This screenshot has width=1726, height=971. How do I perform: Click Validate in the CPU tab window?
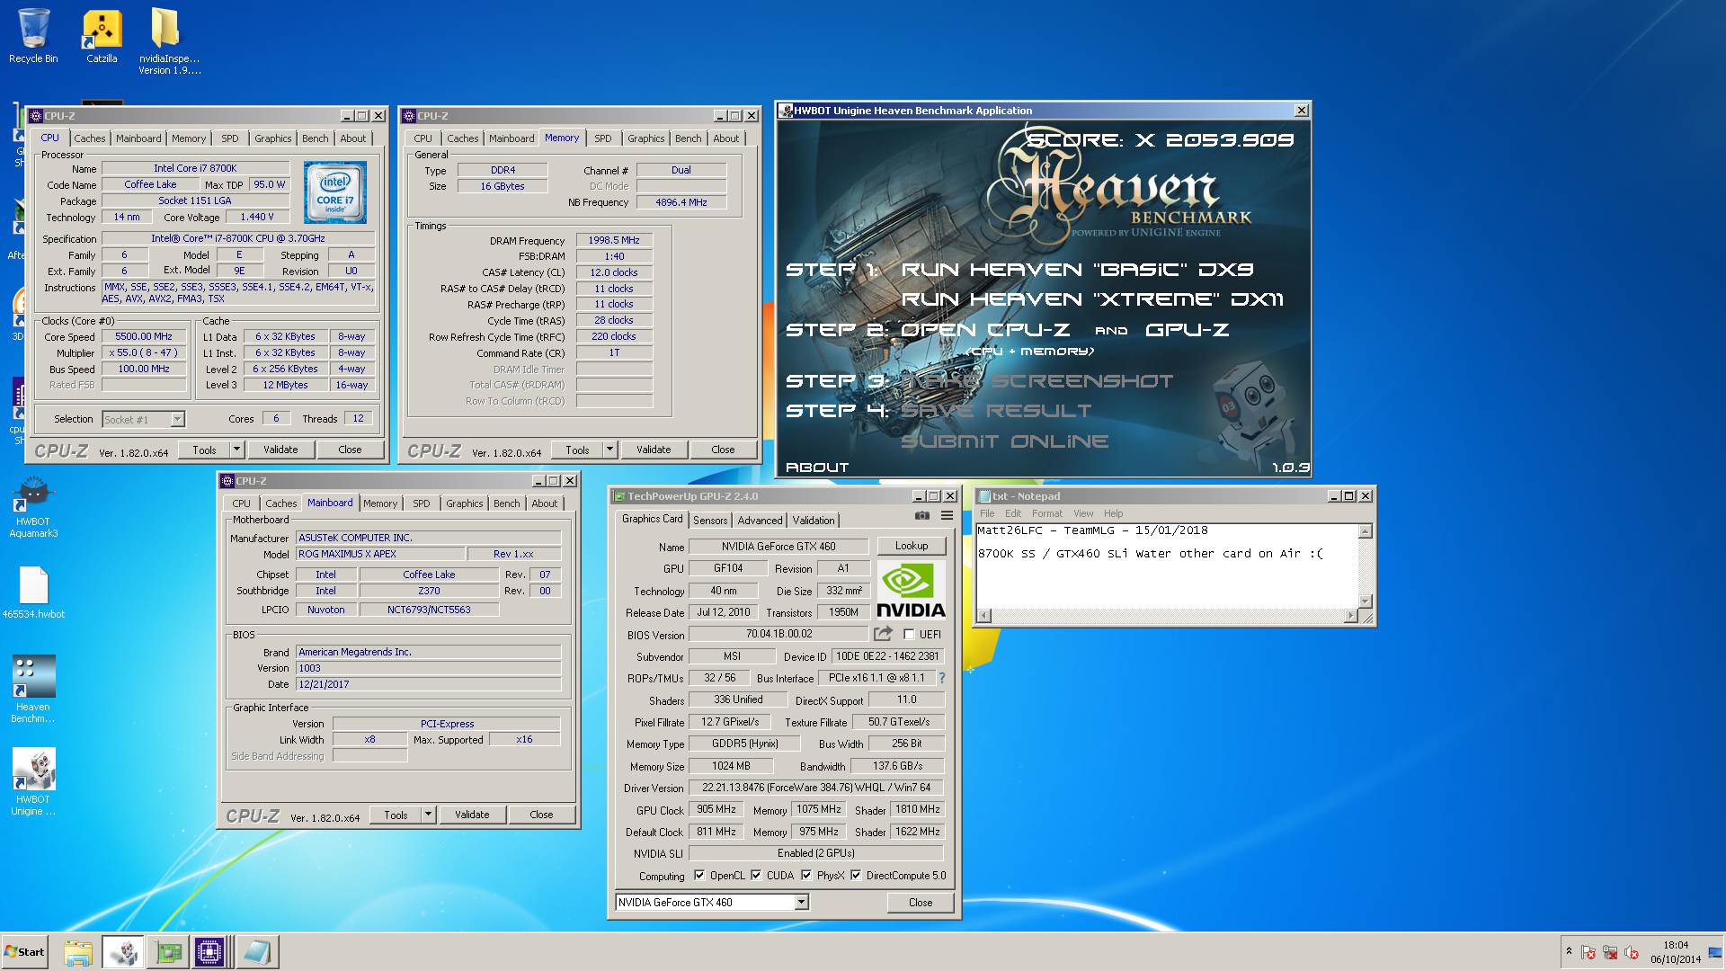point(280,450)
